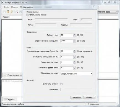Open the Правка menu

pos(14,7)
